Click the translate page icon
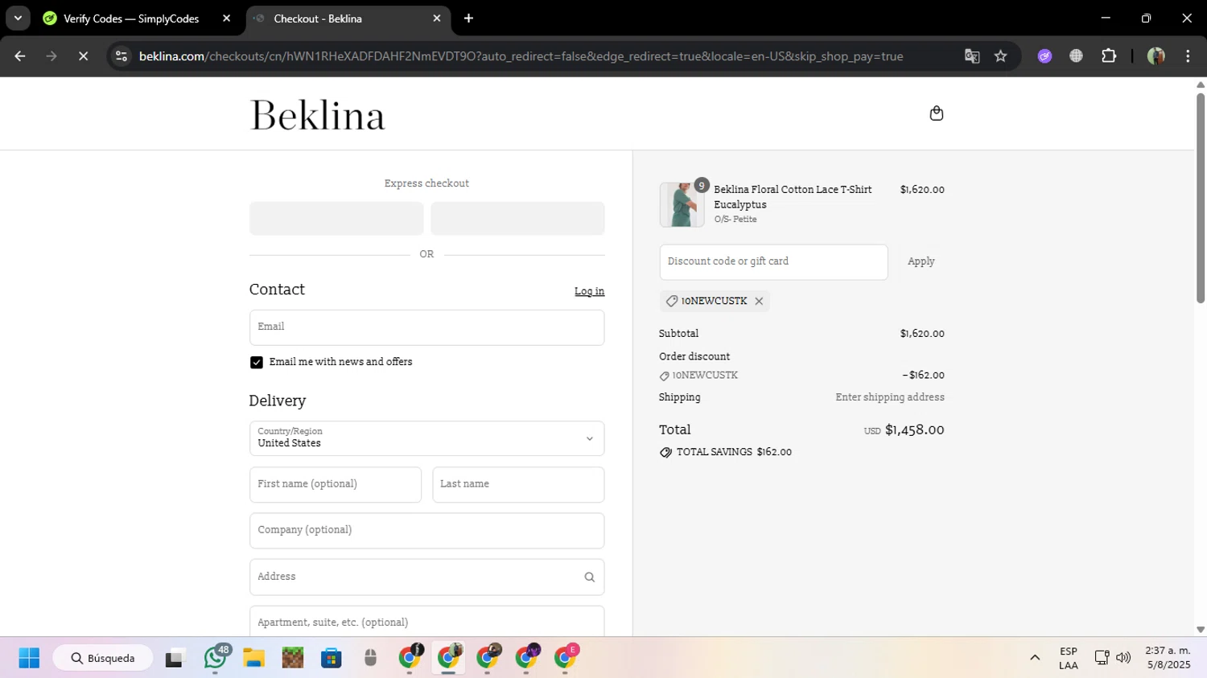 click(x=972, y=56)
